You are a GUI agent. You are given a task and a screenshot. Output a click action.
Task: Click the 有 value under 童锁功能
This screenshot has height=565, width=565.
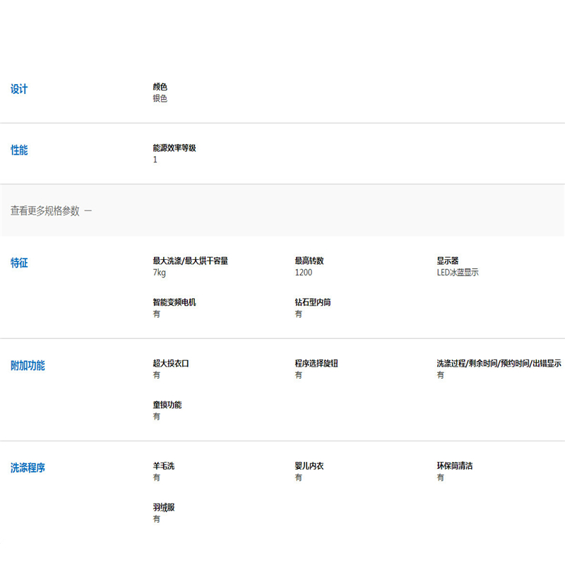coord(156,417)
